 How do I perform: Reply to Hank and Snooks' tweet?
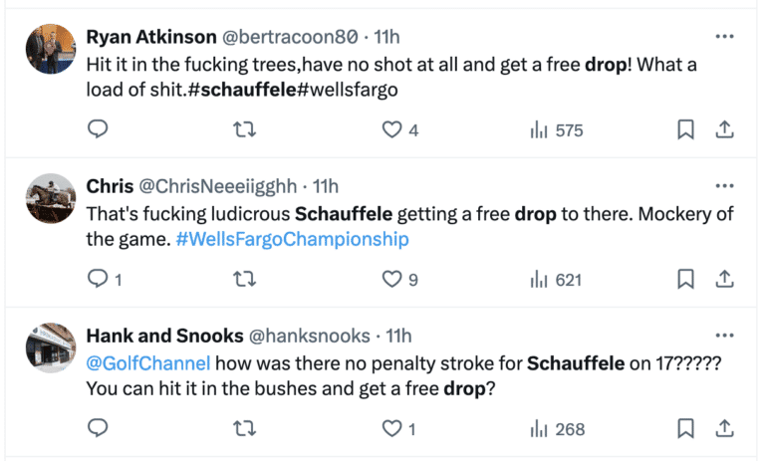click(x=98, y=429)
